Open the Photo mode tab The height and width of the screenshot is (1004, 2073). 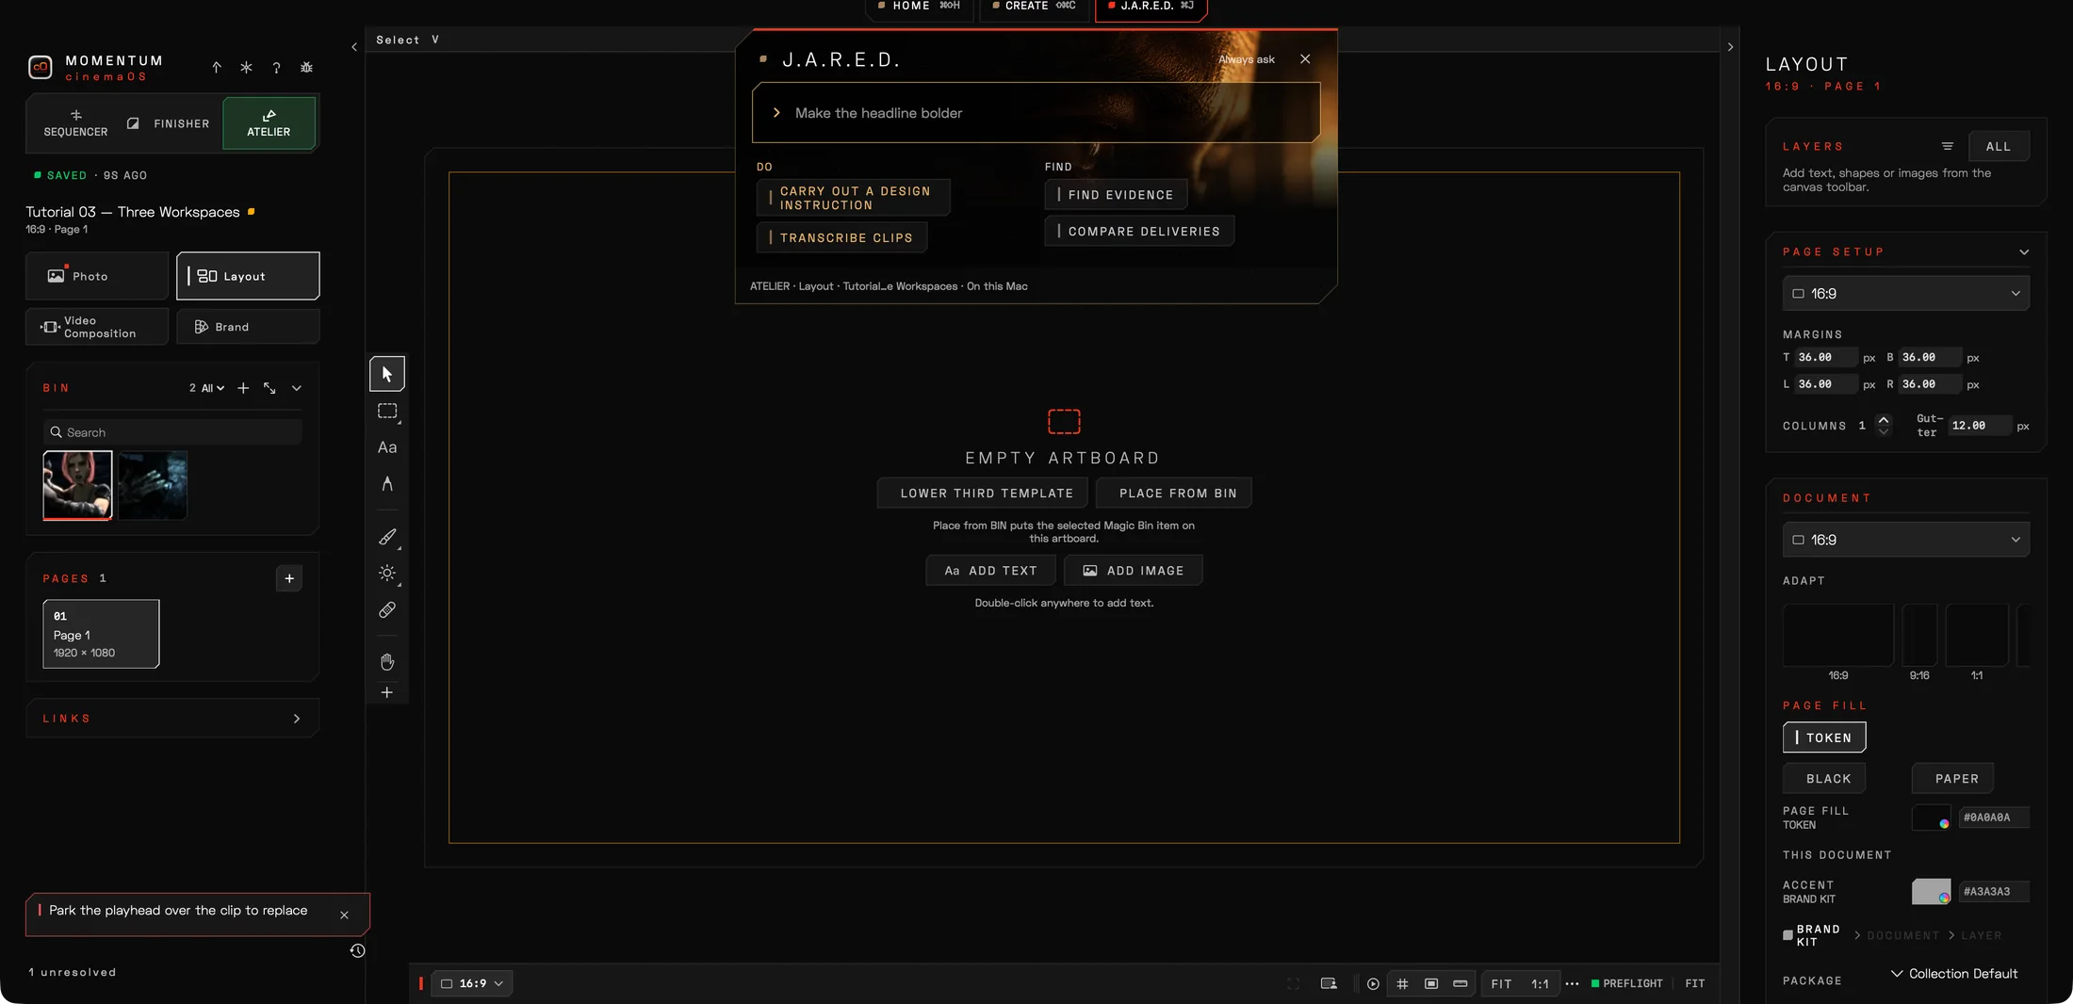click(97, 276)
